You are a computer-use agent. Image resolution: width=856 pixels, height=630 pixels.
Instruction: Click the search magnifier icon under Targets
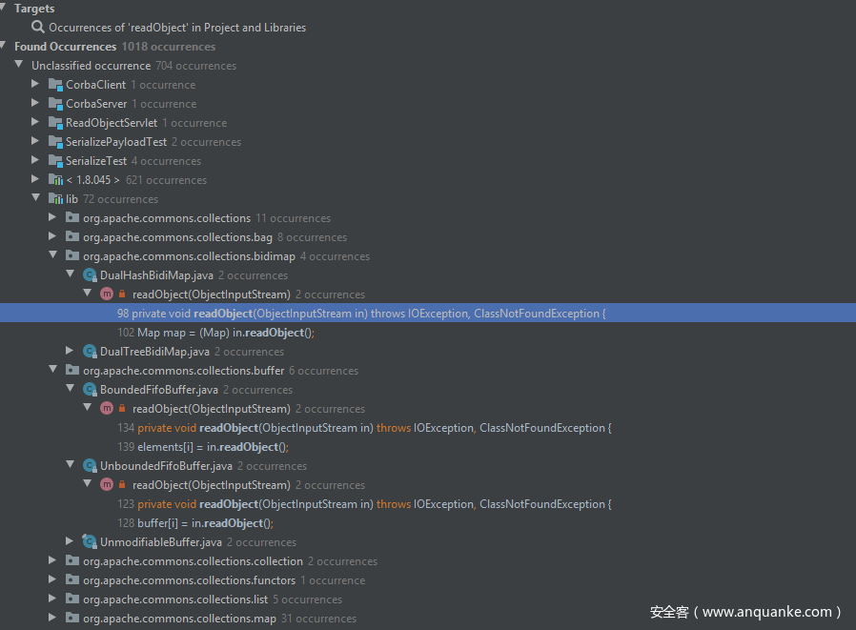click(38, 28)
